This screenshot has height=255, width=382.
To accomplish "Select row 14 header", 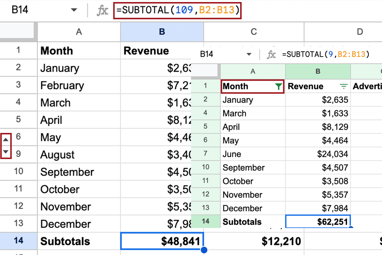I will pos(18,241).
